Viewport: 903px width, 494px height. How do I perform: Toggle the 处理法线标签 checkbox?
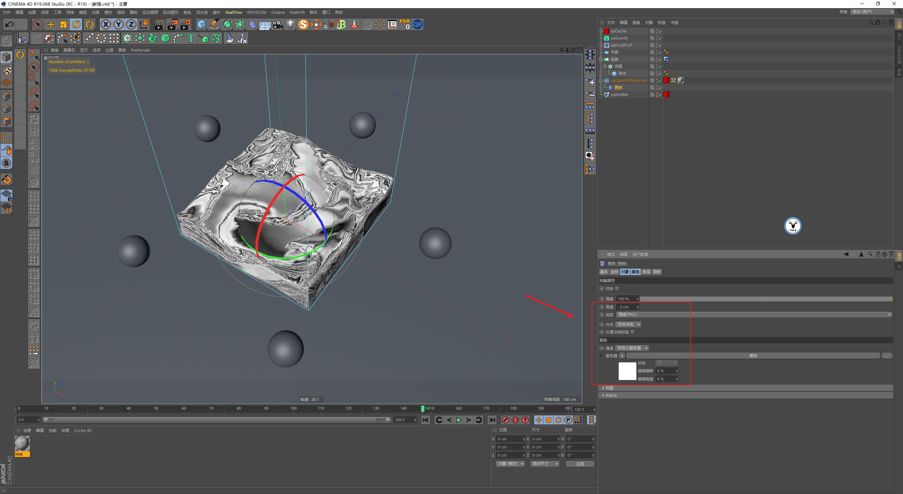tap(633, 332)
